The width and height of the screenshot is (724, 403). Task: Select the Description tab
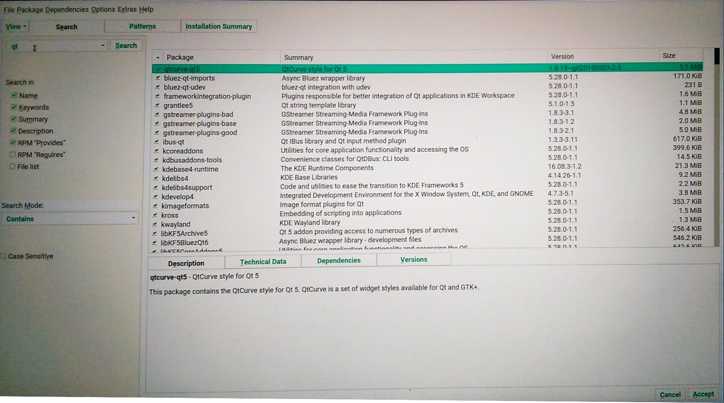tap(186, 263)
